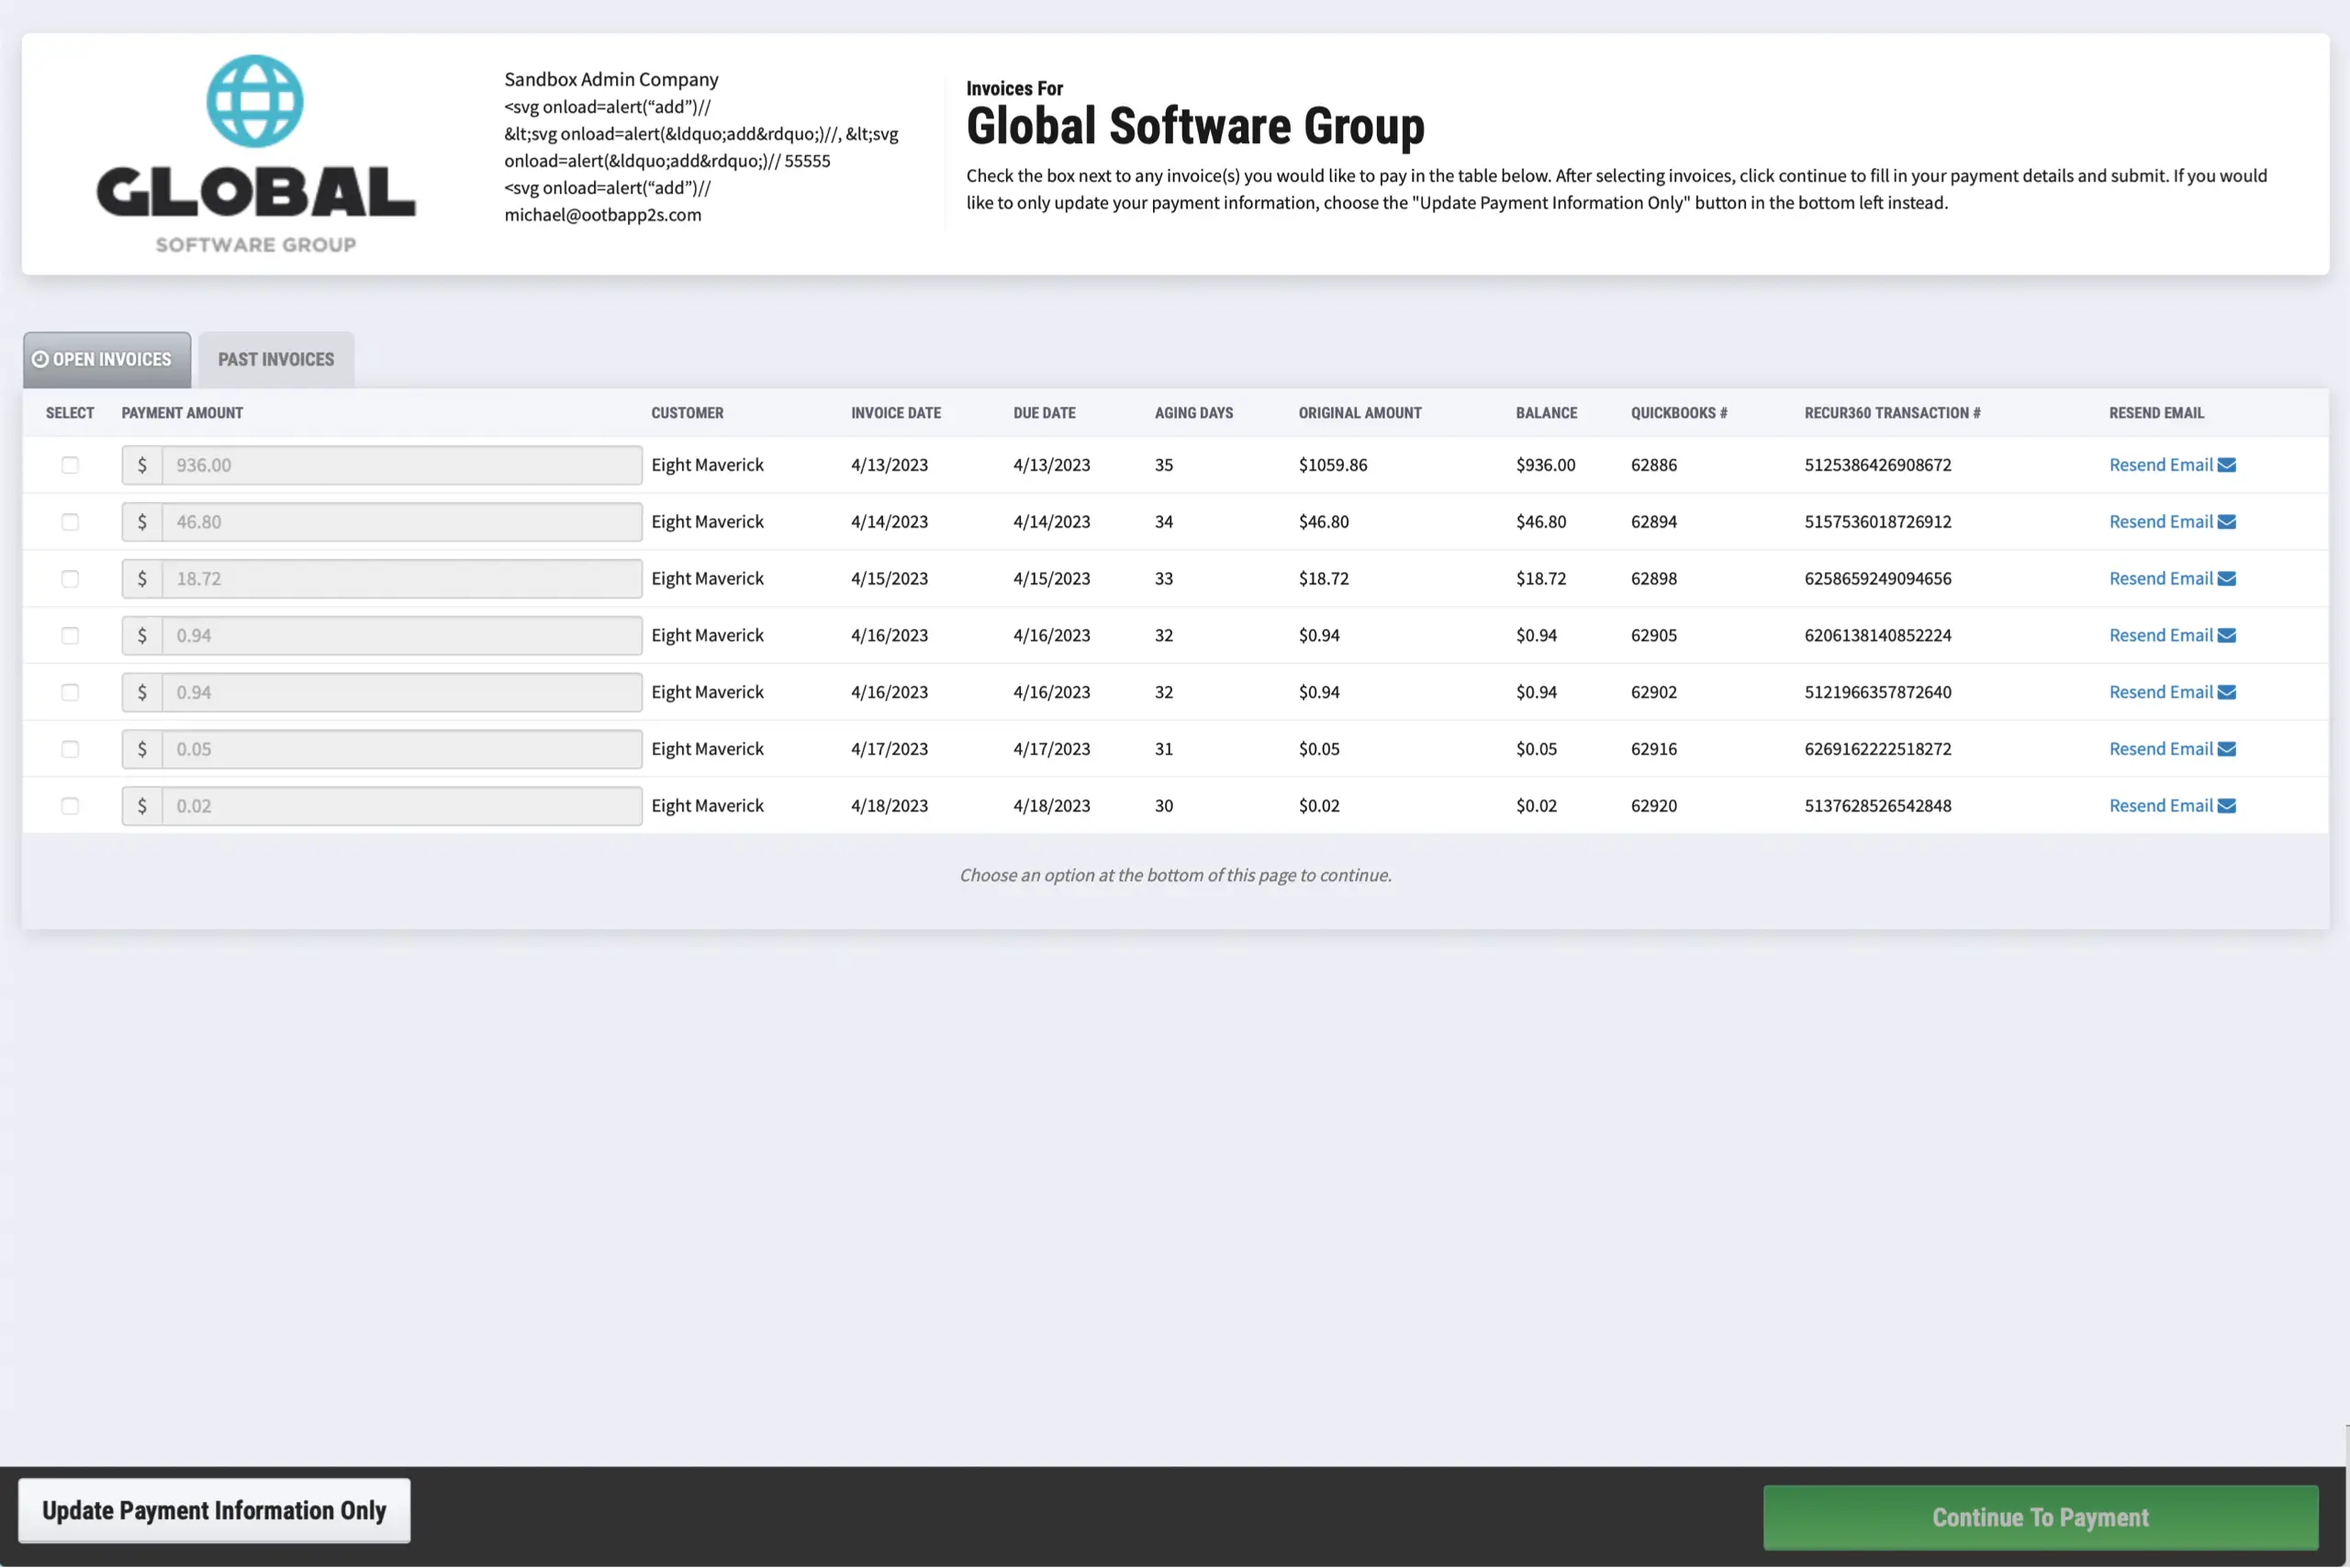Image resolution: width=2350 pixels, height=1568 pixels.
Task: Resend email for the 4/17/2023 invoice
Action: [x=2172, y=750]
